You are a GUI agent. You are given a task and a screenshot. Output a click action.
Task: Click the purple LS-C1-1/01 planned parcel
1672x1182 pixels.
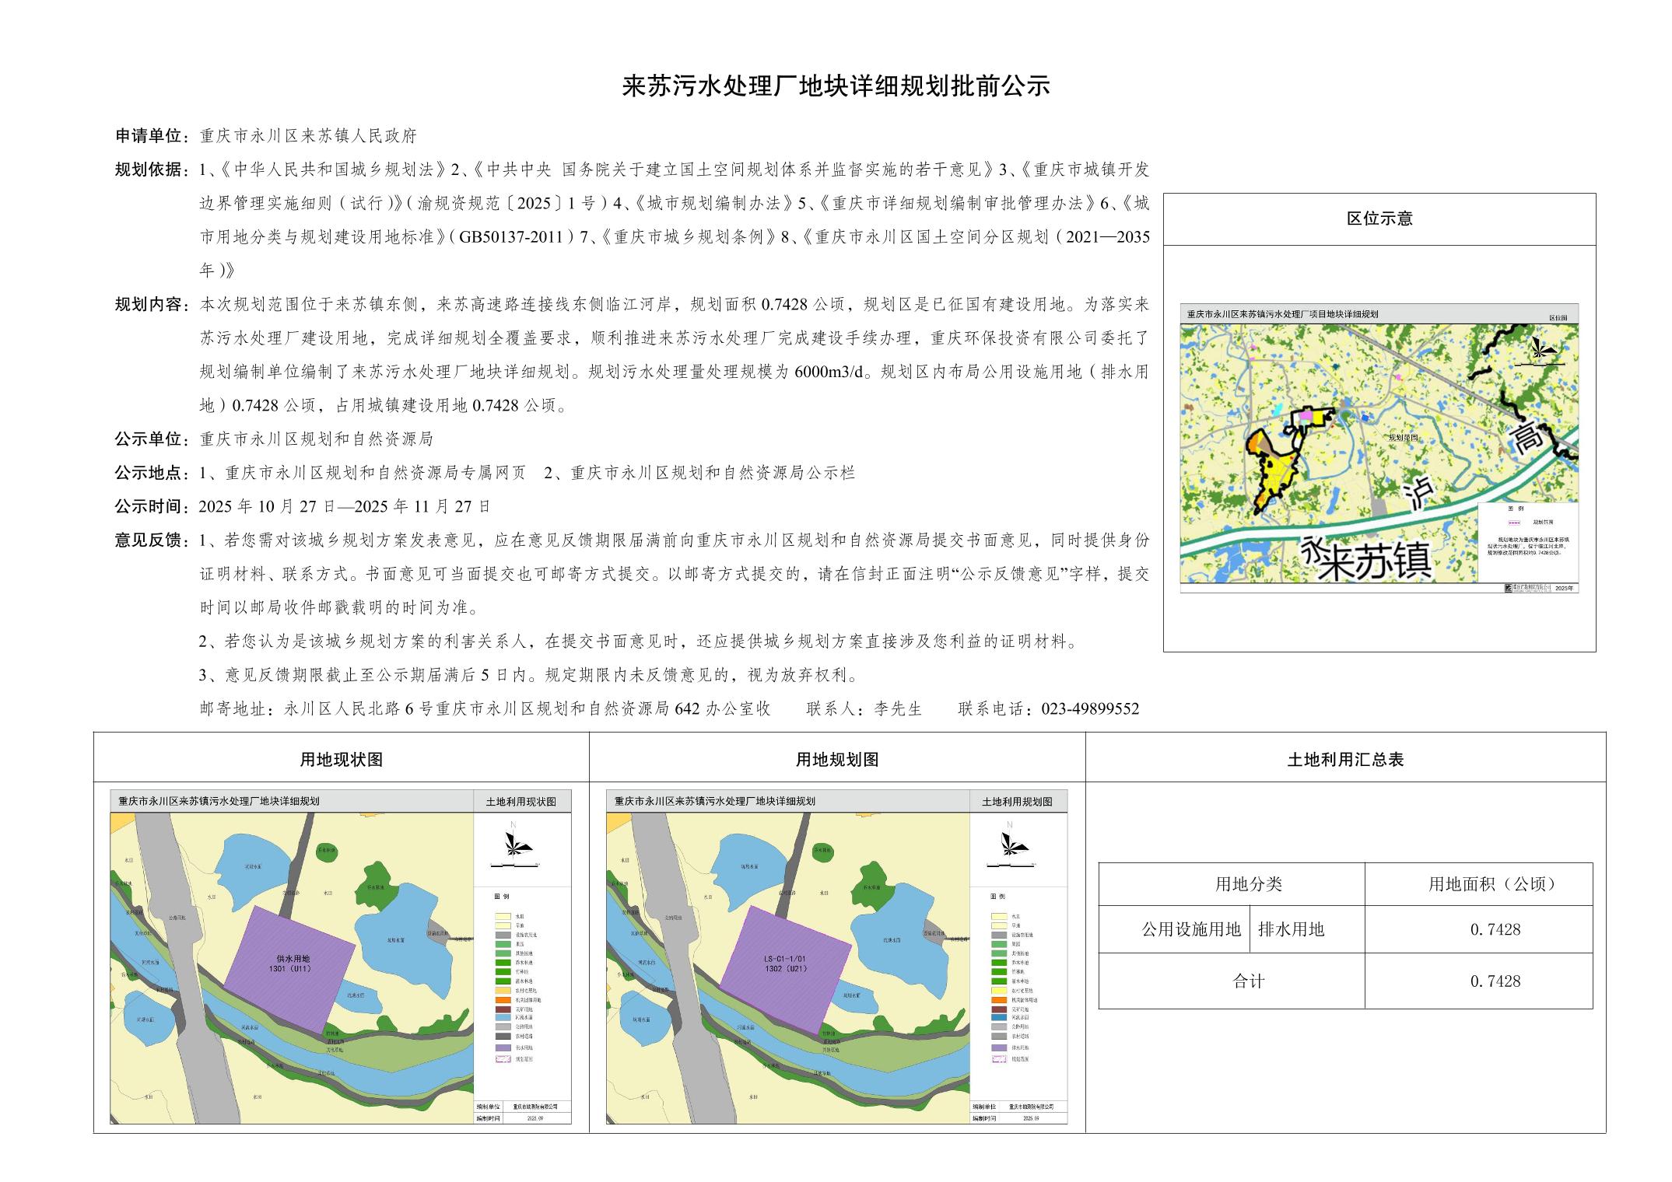point(786,967)
